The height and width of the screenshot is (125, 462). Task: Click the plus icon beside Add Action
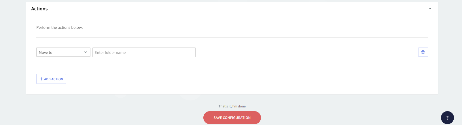pyautogui.click(x=41, y=79)
